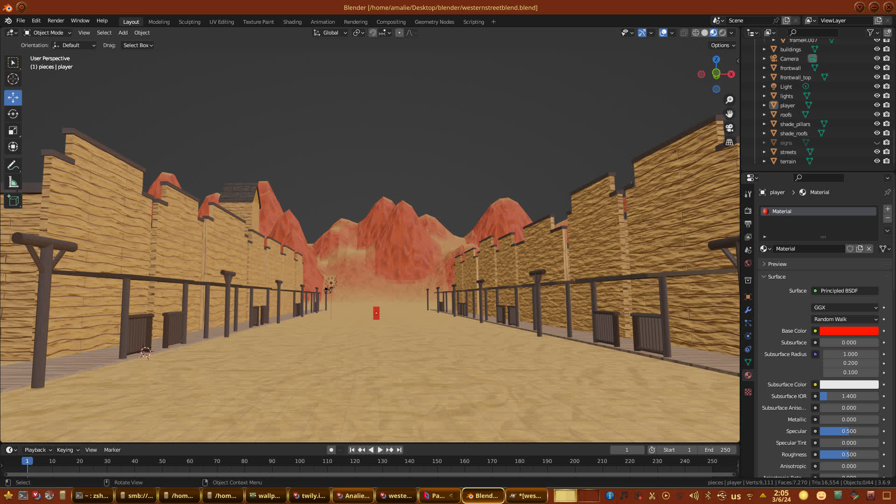896x504 pixels.
Task: Select the Cursor tool
Action: coord(13,79)
